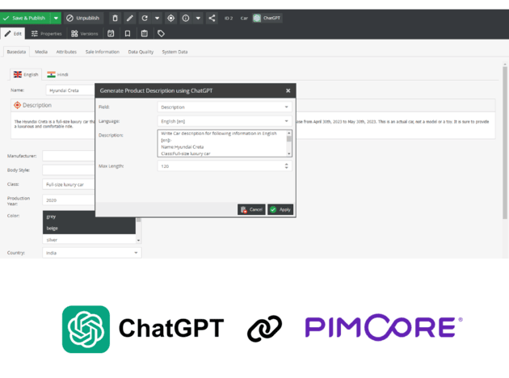Select the Data Quality tab

coord(141,52)
